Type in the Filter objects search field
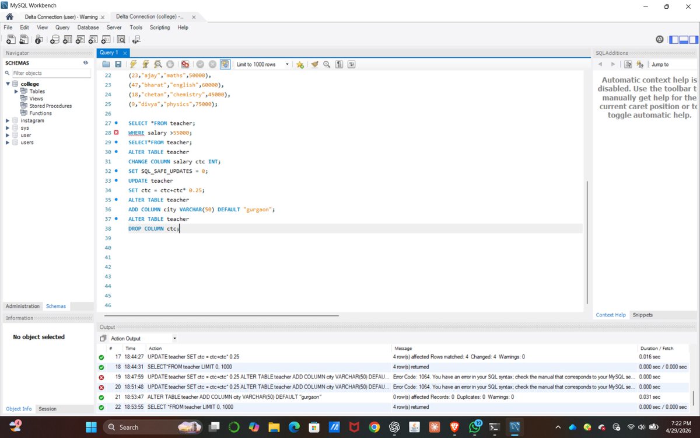The height and width of the screenshot is (438, 700). [x=50, y=72]
